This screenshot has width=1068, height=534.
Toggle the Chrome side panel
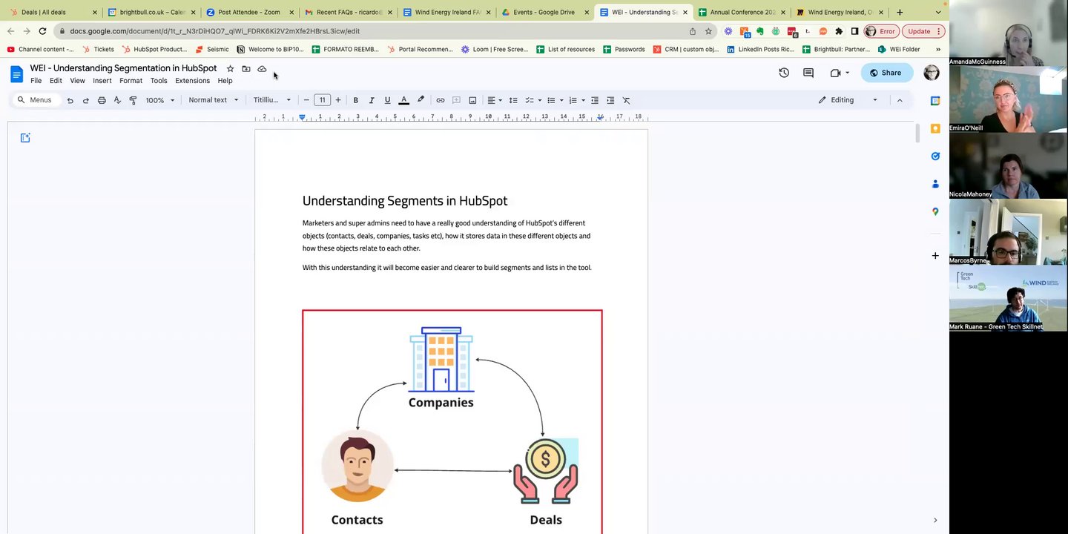[854, 31]
